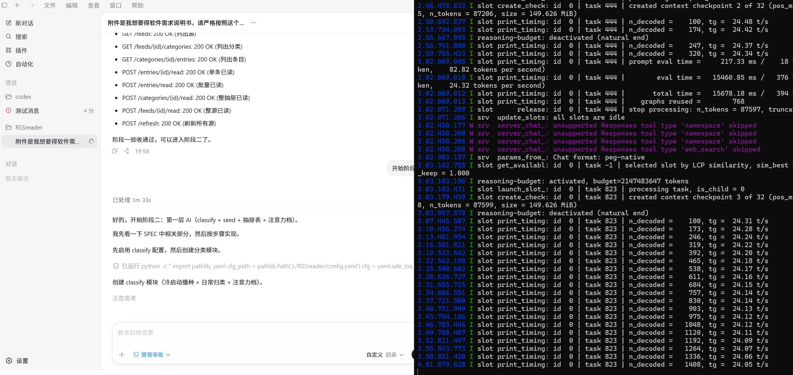
Task: Click the 4 分 time label
Action: 89,111
